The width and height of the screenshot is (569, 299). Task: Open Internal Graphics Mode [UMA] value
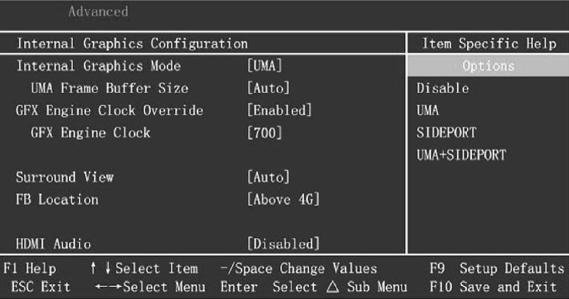click(264, 66)
